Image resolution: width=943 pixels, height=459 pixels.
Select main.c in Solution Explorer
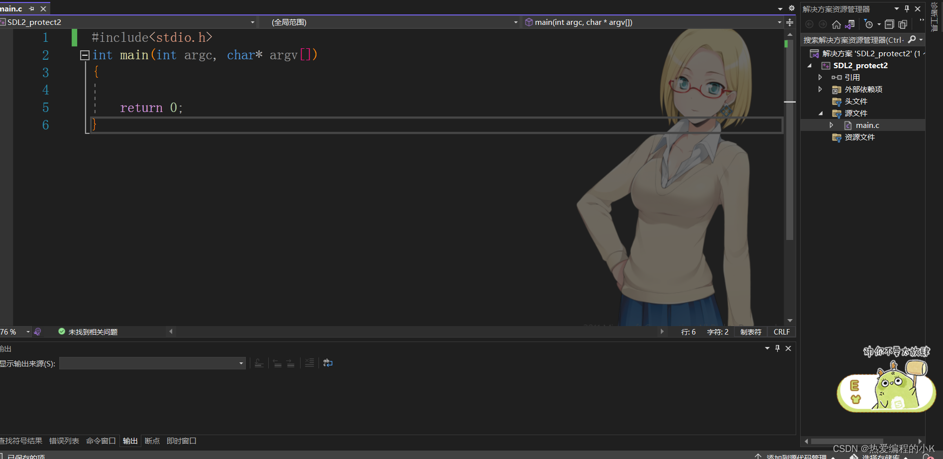[867, 125]
